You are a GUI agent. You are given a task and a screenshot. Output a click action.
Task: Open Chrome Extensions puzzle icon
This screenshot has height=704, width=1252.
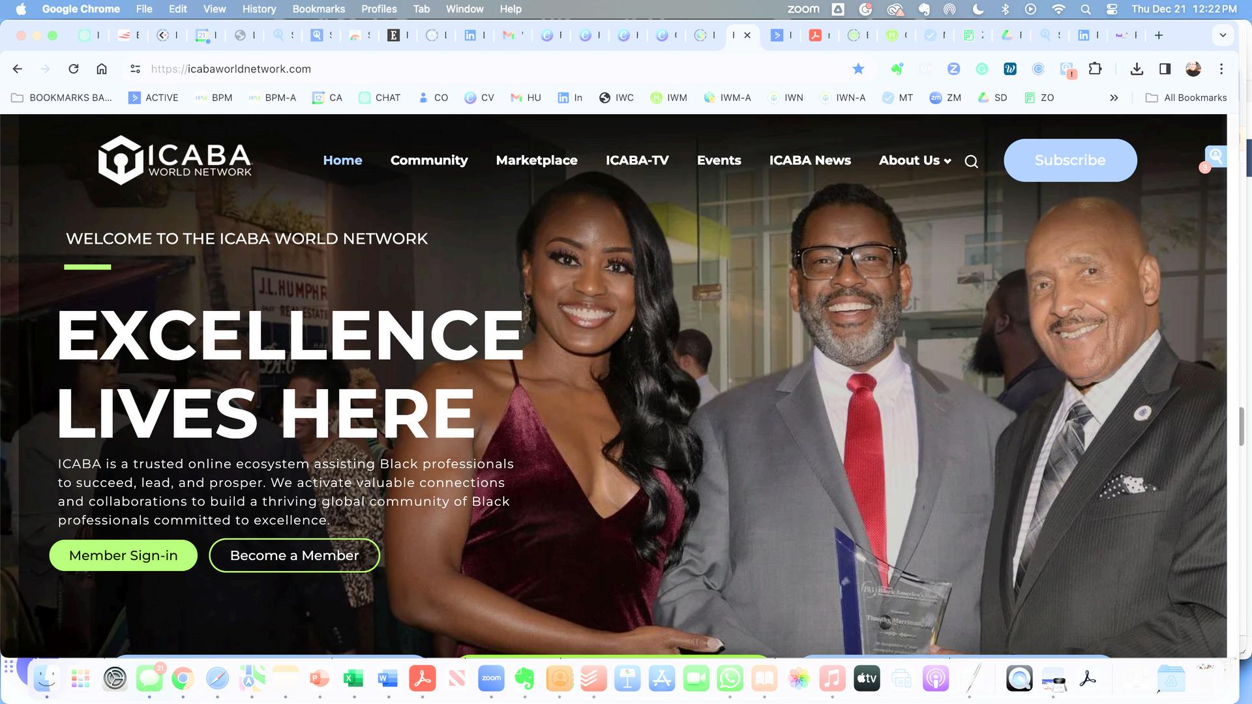tap(1095, 69)
